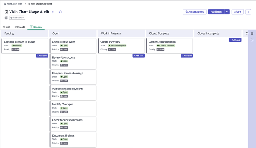The image size is (256, 148).
Task: Open the Add item dropdown arrow
Action: click(x=227, y=12)
